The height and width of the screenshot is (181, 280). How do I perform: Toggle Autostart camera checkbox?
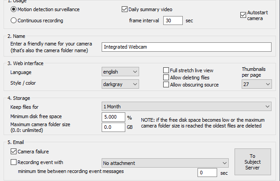click(243, 15)
